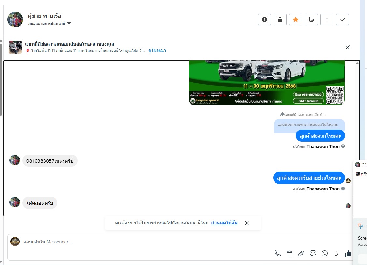367x265 pixels.
Task: Dismiss the ad reply banner
Action: pos(348,47)
